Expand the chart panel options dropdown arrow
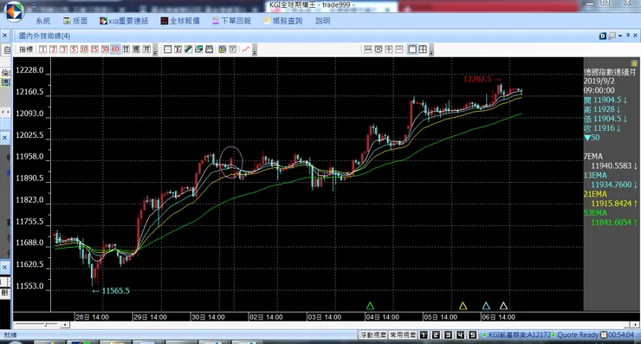This screenshot has height=344, width=641. click(x=620, y=36)
